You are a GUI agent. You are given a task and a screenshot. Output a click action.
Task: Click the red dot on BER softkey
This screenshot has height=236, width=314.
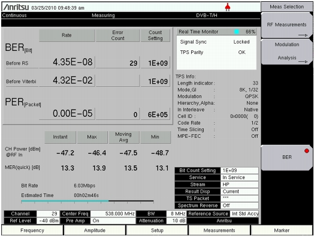(x=307, y=151)
